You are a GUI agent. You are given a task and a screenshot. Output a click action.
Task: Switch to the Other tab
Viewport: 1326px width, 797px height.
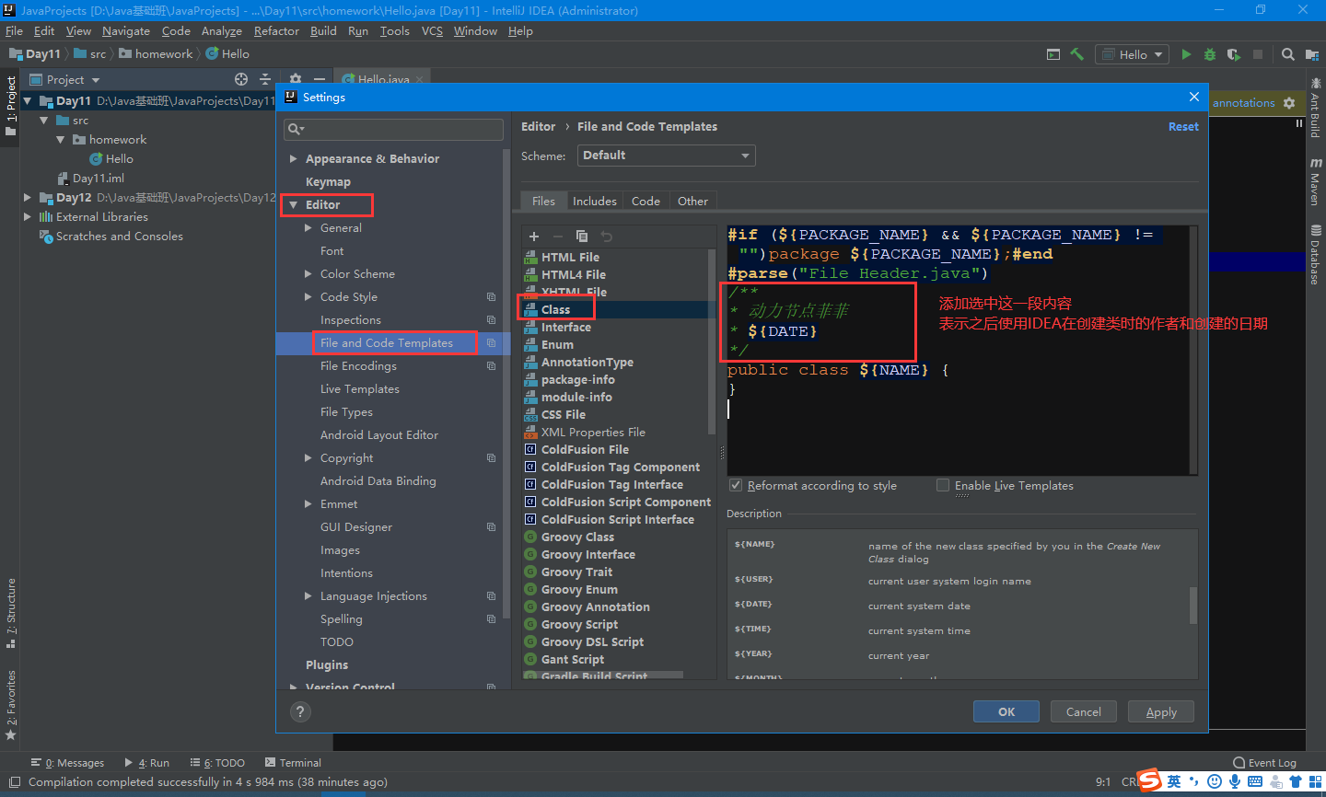pyautogui.click(x=692, y=201)
